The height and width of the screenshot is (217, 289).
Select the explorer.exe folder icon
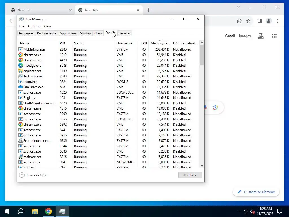click(x=20, y=71)
